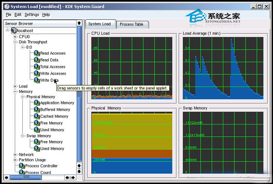Viewport: 273px width, 184px height.
Task: Switch to the Process Table tab
Action: pos(131,24)
